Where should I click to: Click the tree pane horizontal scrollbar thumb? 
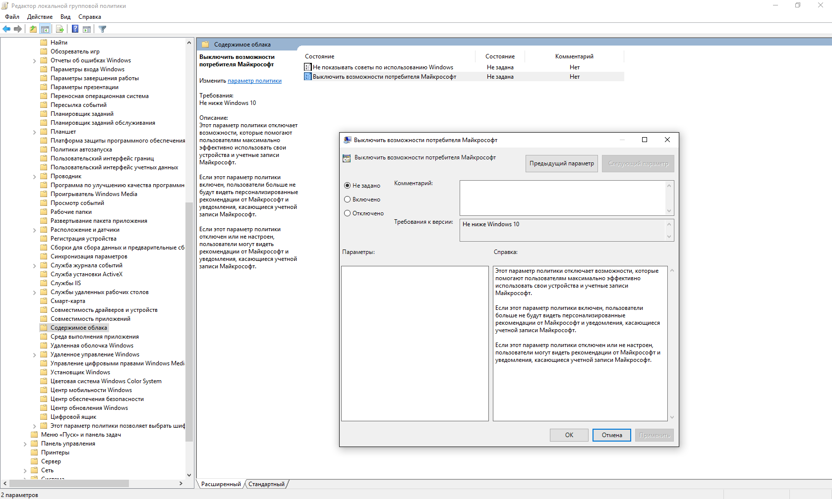point(69,483)
